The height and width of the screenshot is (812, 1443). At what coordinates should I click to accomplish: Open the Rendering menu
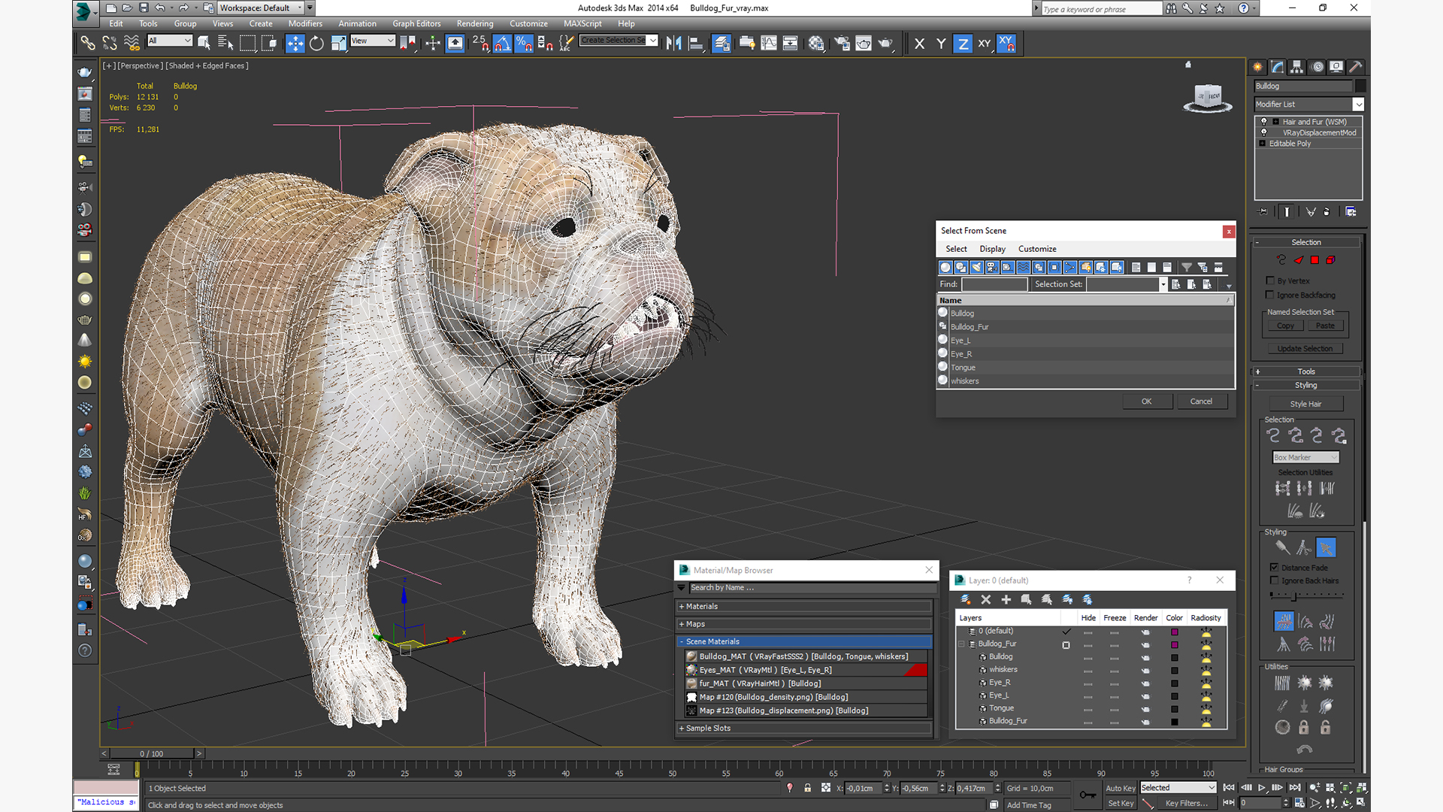tap(475, 23)
